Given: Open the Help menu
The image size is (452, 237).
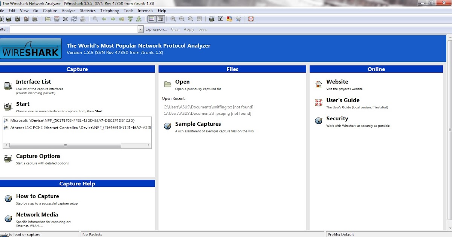Looking at the screenshot, I should (x=162, y=11).
